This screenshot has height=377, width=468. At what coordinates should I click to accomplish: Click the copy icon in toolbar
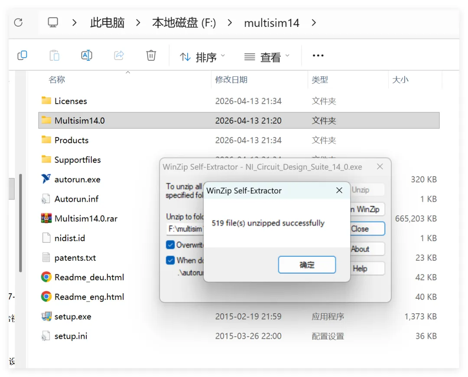click(x=23, y=56)
